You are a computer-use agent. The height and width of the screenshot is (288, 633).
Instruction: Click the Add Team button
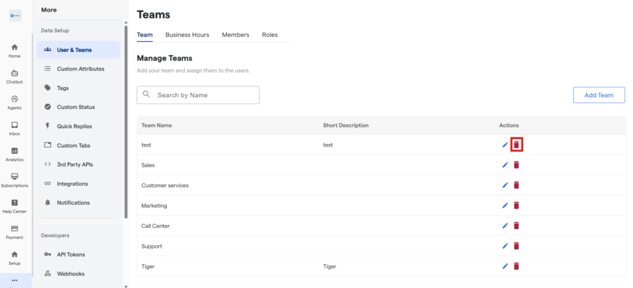598,95
